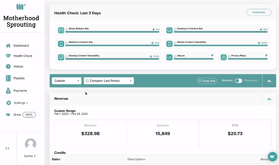Click the Copy Link button
The image size is (279, 165).
[x=207, y=81]
